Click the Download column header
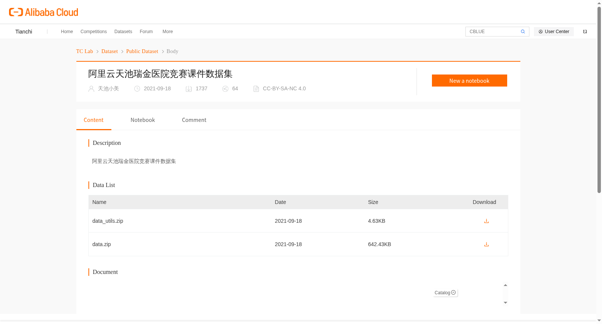The width and height of the screenshot is (602, 324). [x=484, y=202]
